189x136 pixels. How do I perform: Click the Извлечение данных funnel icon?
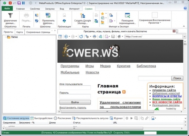point(10,15)
